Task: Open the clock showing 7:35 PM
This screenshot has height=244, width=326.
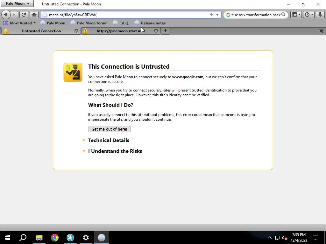Action: 299,238
